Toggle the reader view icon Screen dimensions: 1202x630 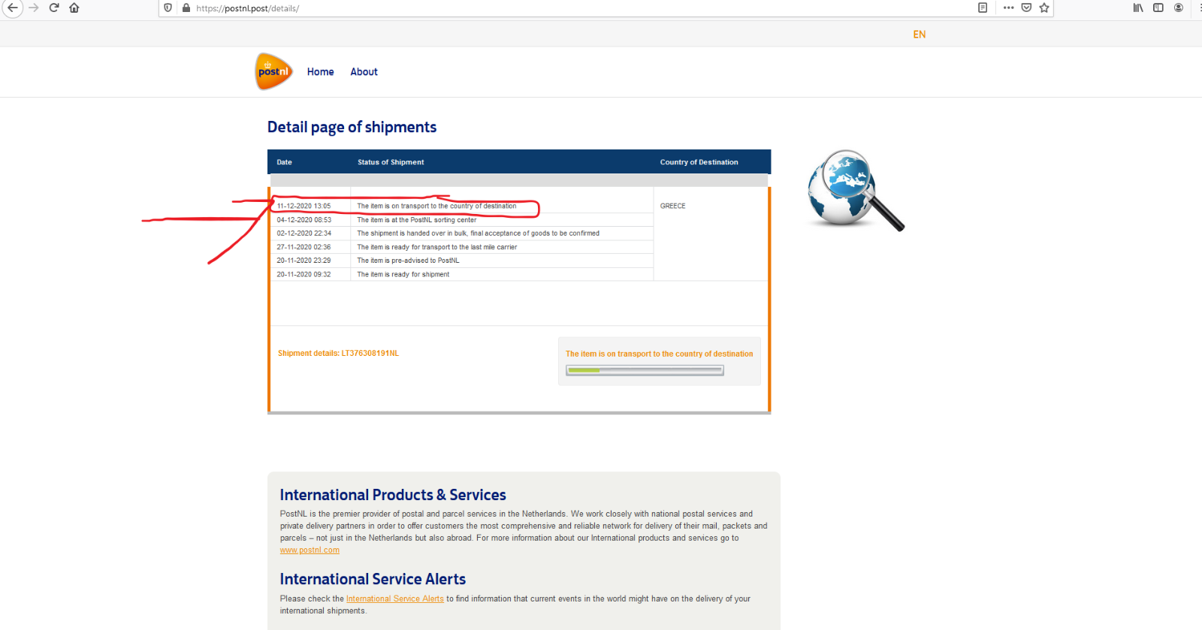click(x=983, y=8)
